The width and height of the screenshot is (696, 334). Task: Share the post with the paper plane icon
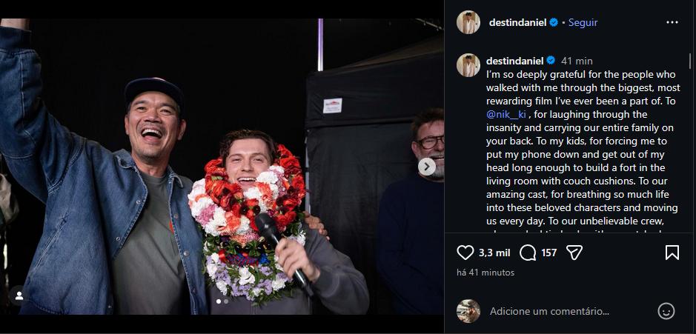[x=574, y=253]
